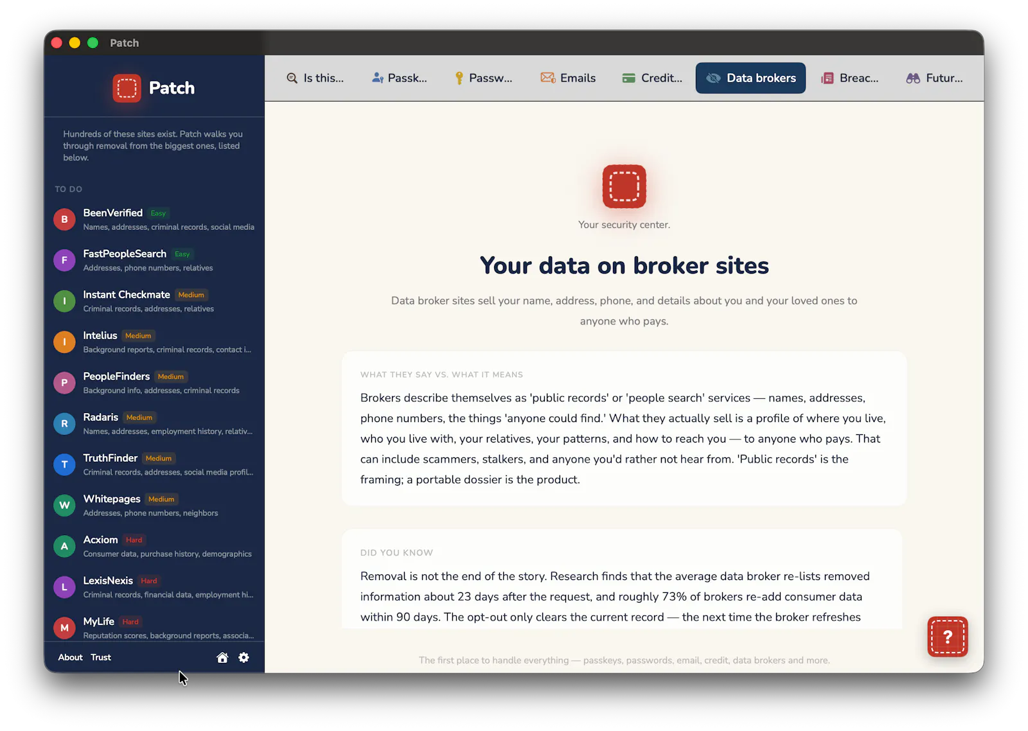Click the 'Medium' badge beside Radaris
The width and height of the screenshot is (1028, 731).
[139, 418]
